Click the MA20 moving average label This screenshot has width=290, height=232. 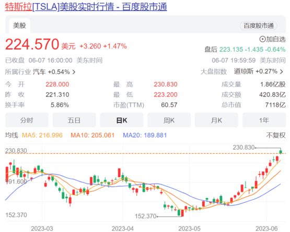click(x=145, y=135)
